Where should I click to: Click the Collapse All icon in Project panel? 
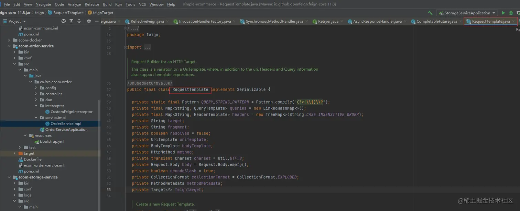79,21
